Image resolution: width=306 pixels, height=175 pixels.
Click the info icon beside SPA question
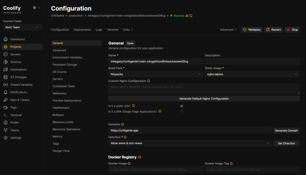tap(160, 111)
